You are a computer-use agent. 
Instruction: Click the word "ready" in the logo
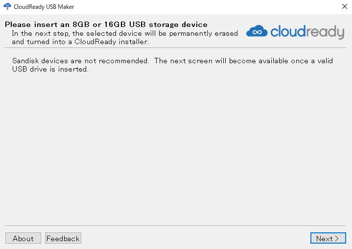(324, 32)
